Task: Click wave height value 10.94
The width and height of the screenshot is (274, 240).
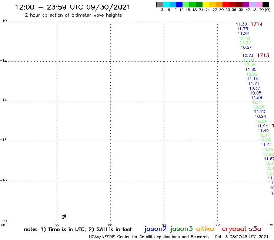Action: [x=261, y=116]
